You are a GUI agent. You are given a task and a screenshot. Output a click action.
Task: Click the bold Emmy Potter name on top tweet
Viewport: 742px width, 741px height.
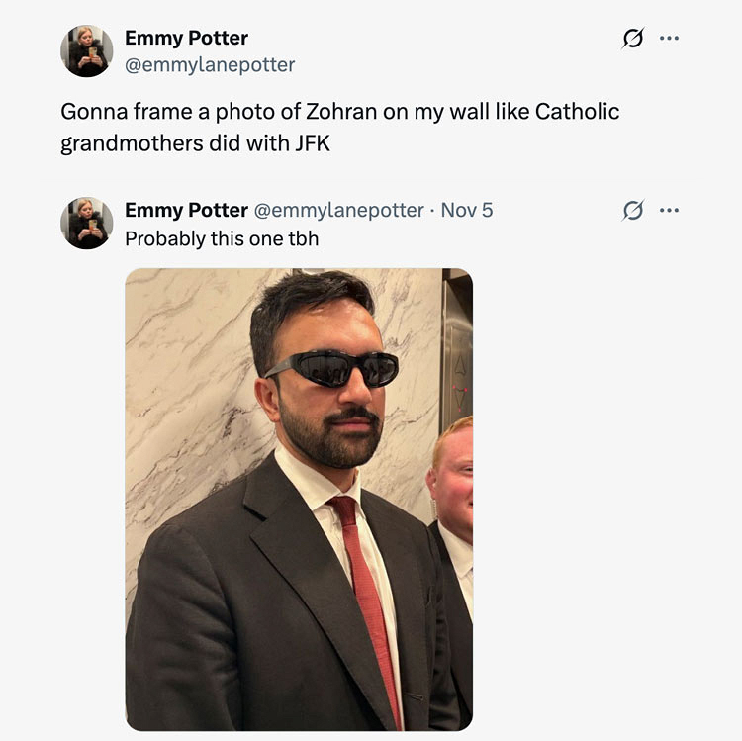186,38
